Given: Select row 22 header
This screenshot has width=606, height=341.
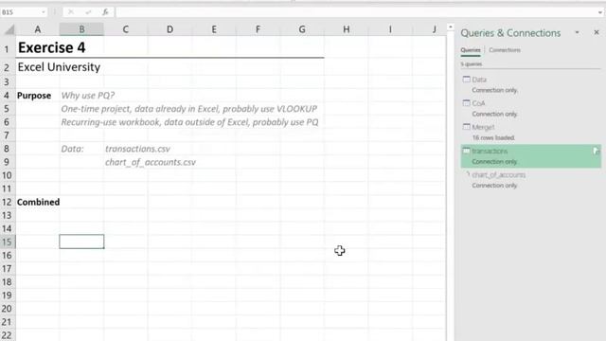Looking at the screenshot, I should click(7, 335).
